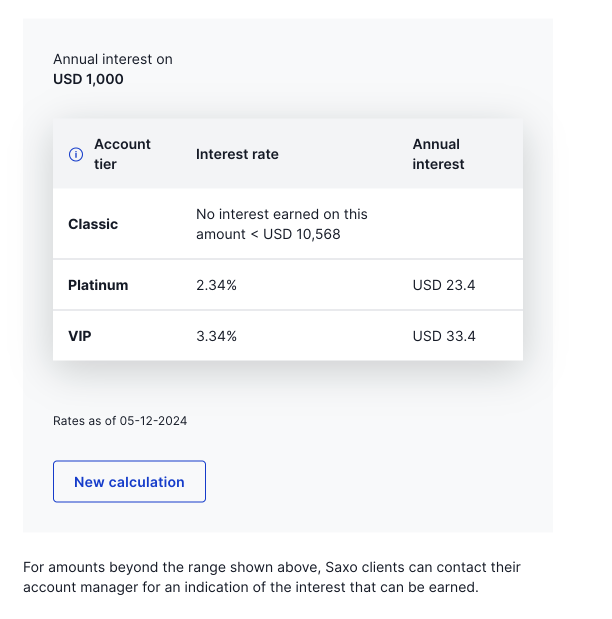
Task: Select the VIP tier row label
Action: (x=79, y=336)
